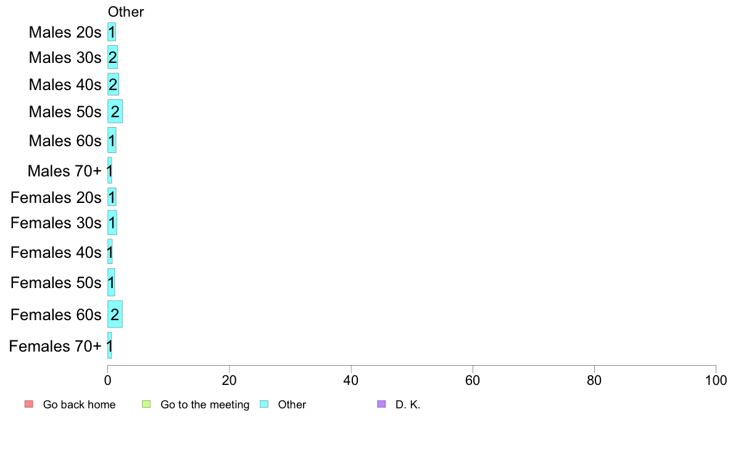The width and height of the screenshot is (733, 454).
Task: Click the Females 20s row label
Action: pyautogui.click(x=56, y=197)
